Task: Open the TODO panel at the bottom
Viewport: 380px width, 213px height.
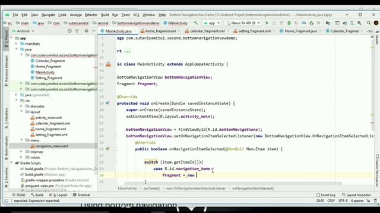Action: [18, 195]
